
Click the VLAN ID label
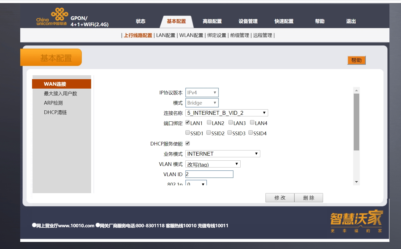(173, 174)
